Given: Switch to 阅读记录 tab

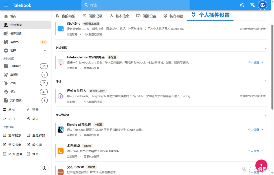Looking at the screenshot, I should pyautogui.click(x=92, y=16).
